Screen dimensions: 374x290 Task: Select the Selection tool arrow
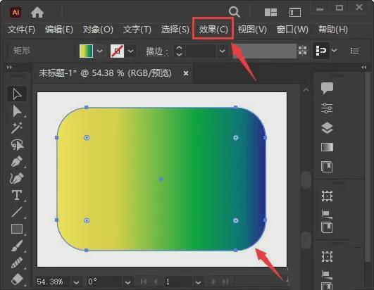(x=17, y=94)
